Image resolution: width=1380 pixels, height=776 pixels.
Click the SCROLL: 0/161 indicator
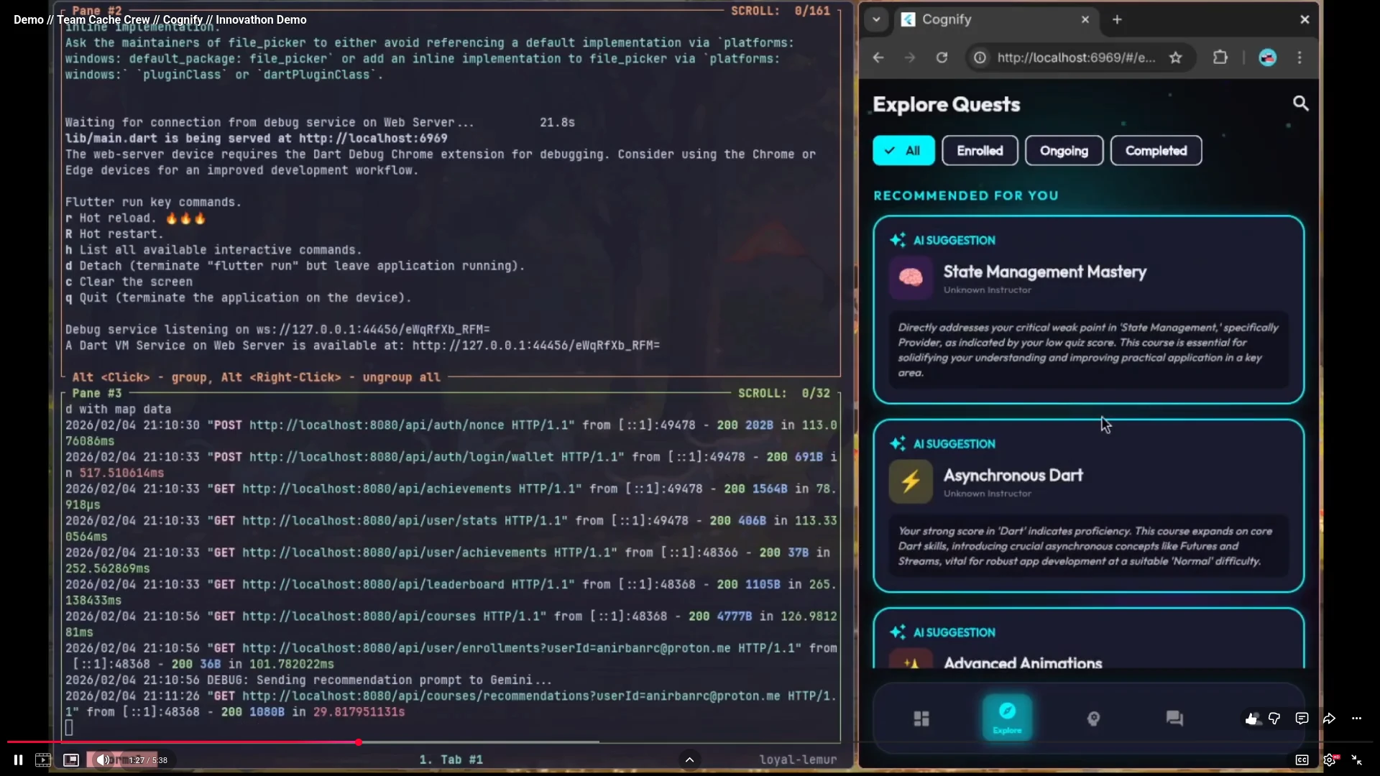pos(781,11)
